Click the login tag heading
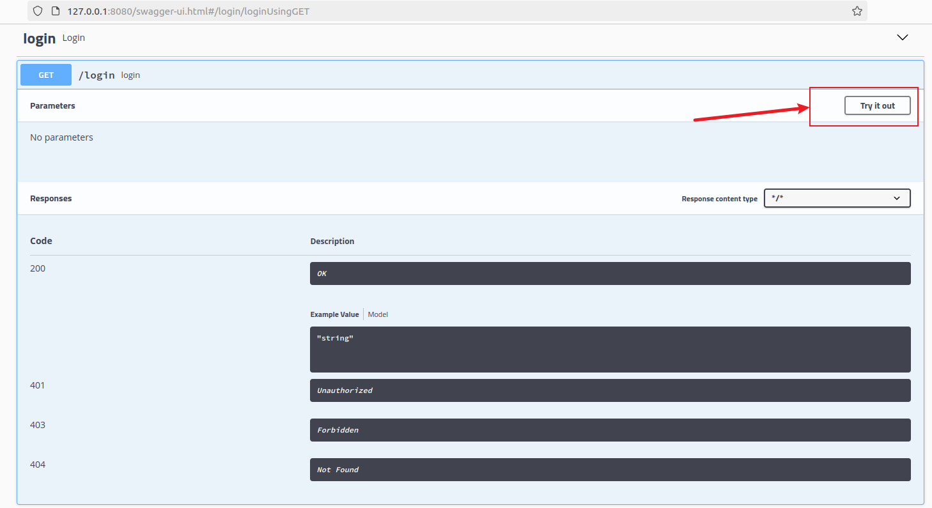This screenshot has width=932, height=508. pos(40,38)
